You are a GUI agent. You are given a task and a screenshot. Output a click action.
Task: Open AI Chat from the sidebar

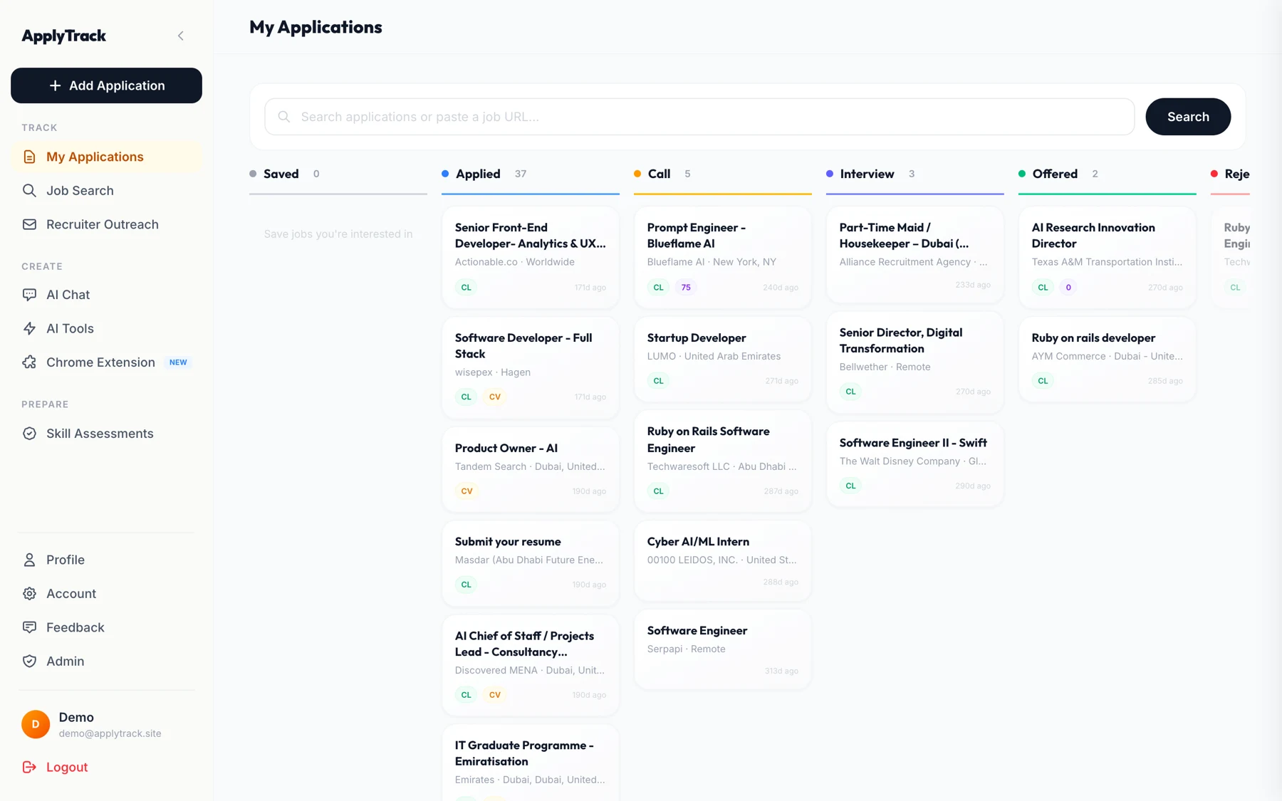[106, 294]
